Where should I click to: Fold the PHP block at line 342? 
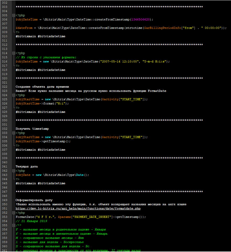click(x=13, y=171)
